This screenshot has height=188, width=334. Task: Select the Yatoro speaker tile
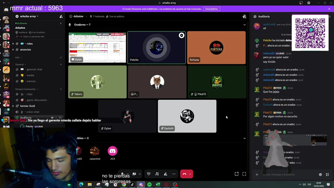(x=97, y=82)
